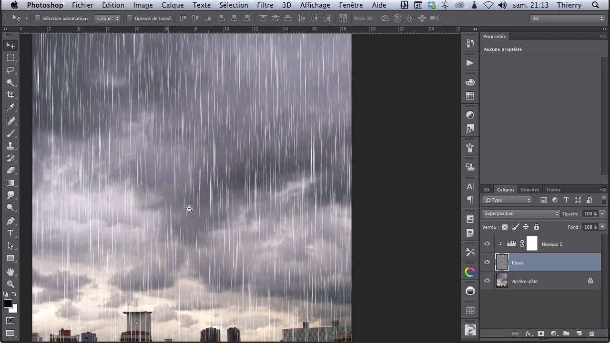The image size is (610, 343).
Task: Open the Affichage menu
Action: click(315, 5)
